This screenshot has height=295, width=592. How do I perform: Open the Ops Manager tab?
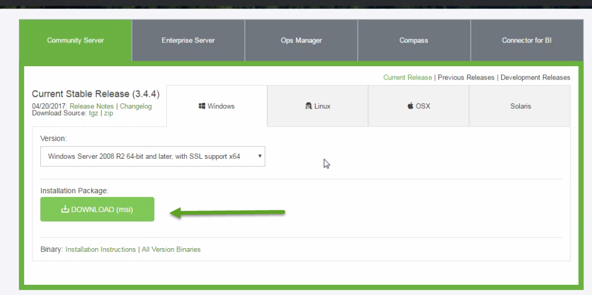click(x=301, y=40)
